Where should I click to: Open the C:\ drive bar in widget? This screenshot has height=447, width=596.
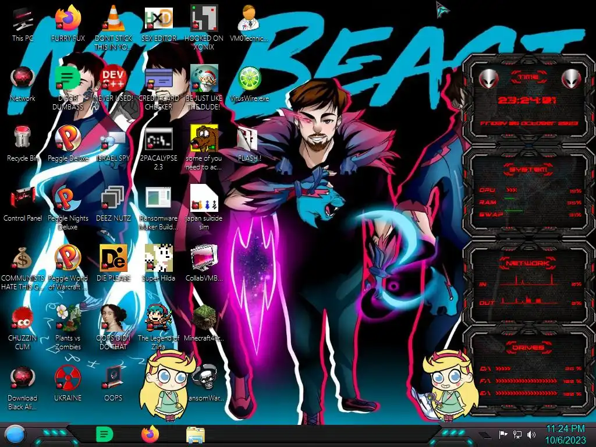(530, 368)
